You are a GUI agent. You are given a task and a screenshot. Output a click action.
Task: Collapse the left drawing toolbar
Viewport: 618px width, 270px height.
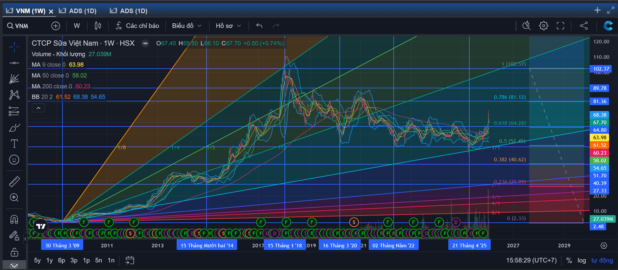pos(25,239)
